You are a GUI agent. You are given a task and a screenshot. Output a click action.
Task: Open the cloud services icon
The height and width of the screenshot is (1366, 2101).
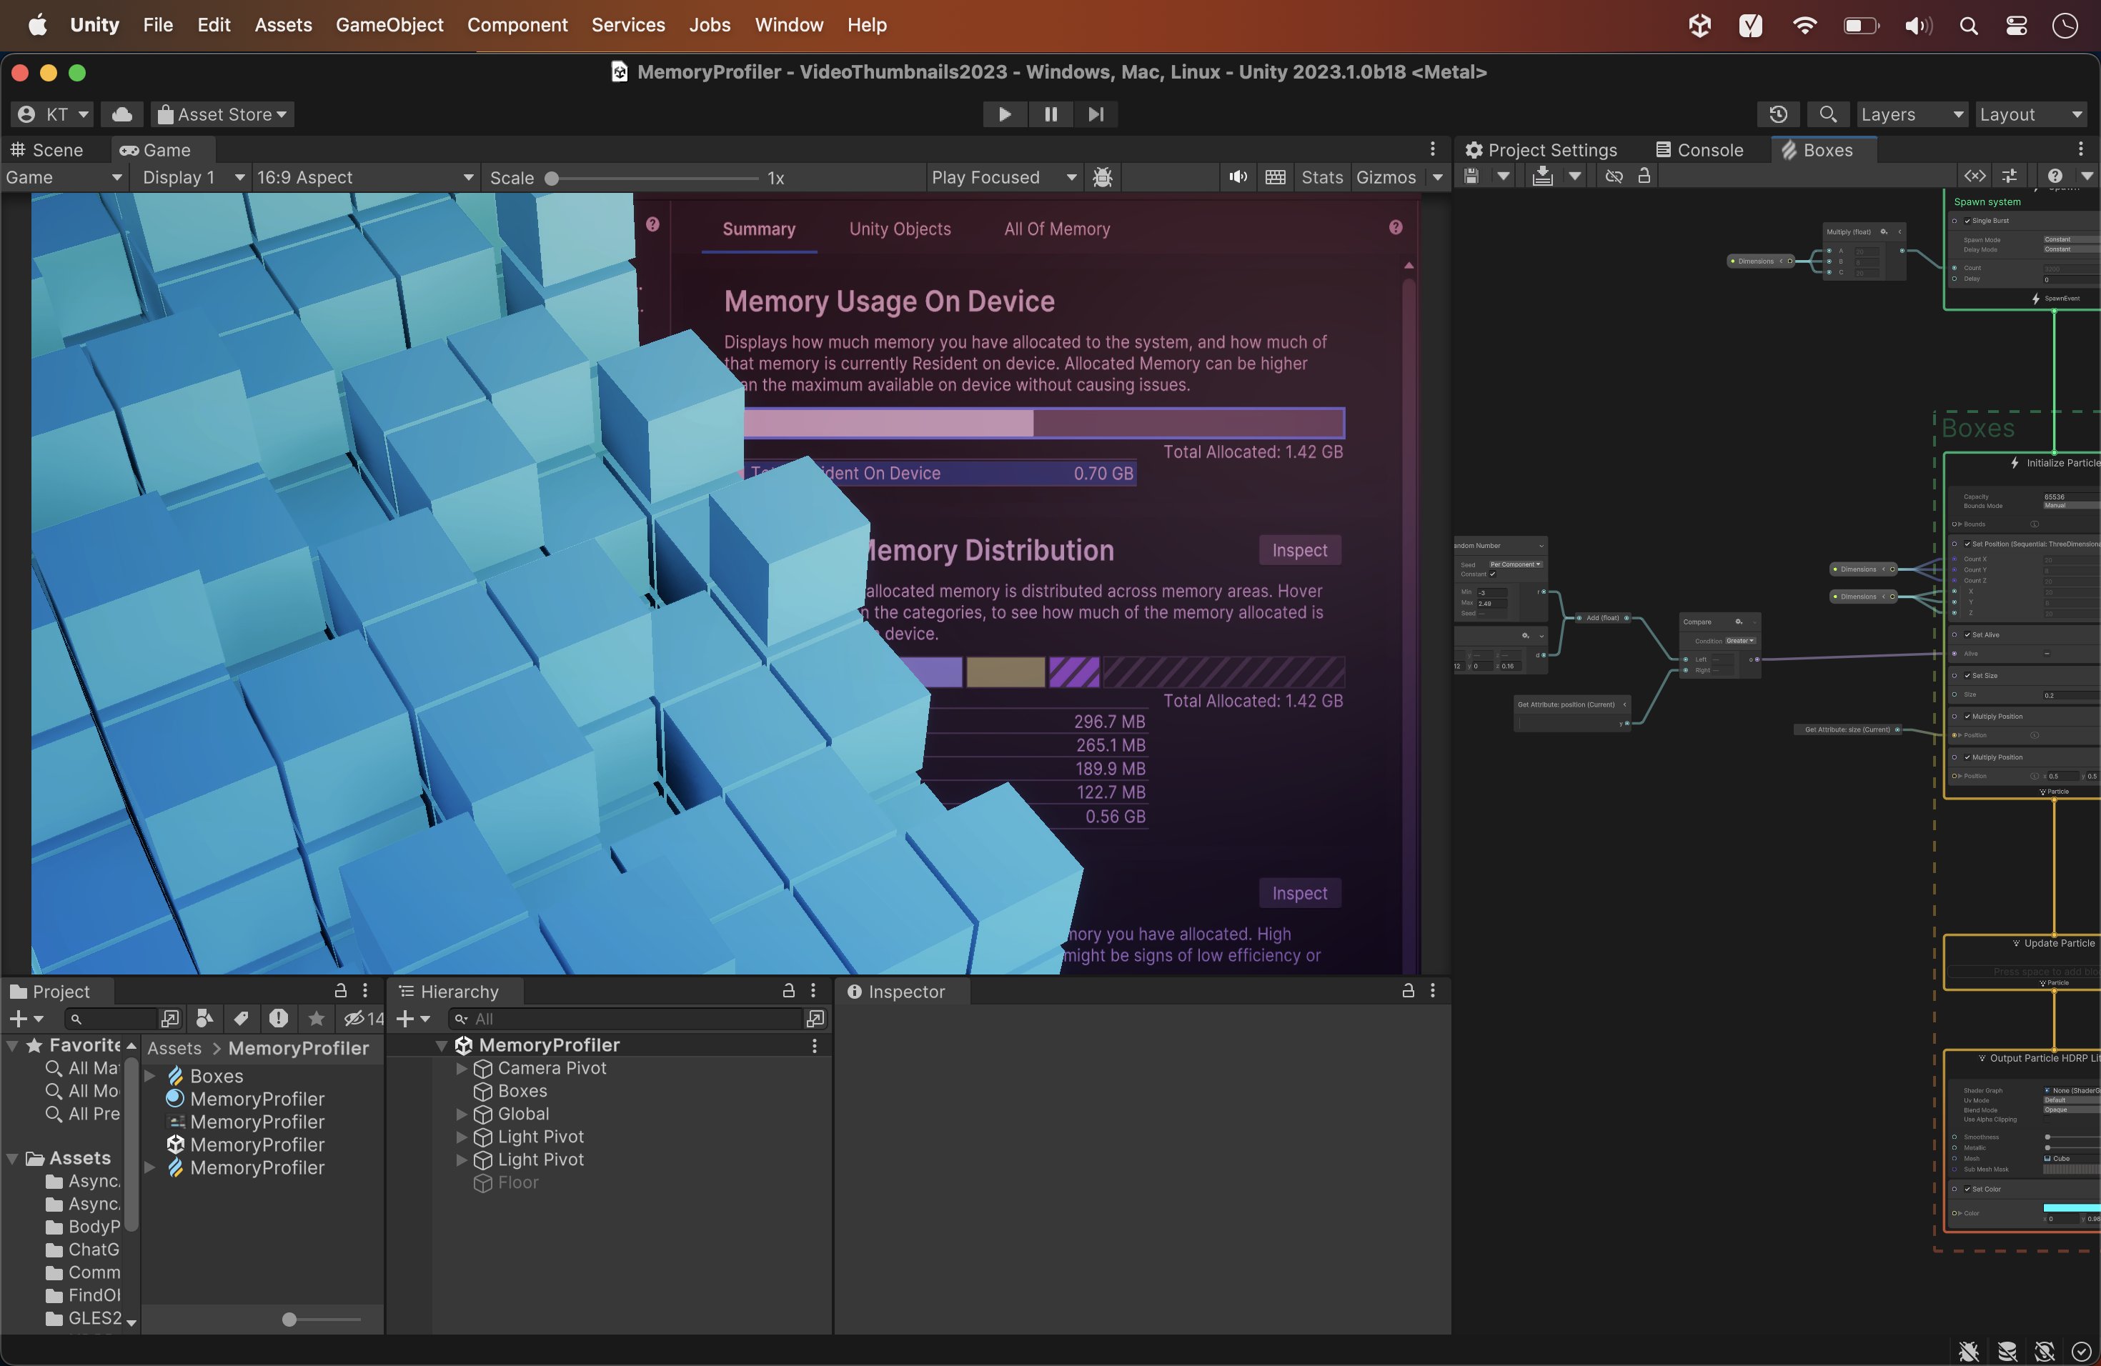click(123, 114)
